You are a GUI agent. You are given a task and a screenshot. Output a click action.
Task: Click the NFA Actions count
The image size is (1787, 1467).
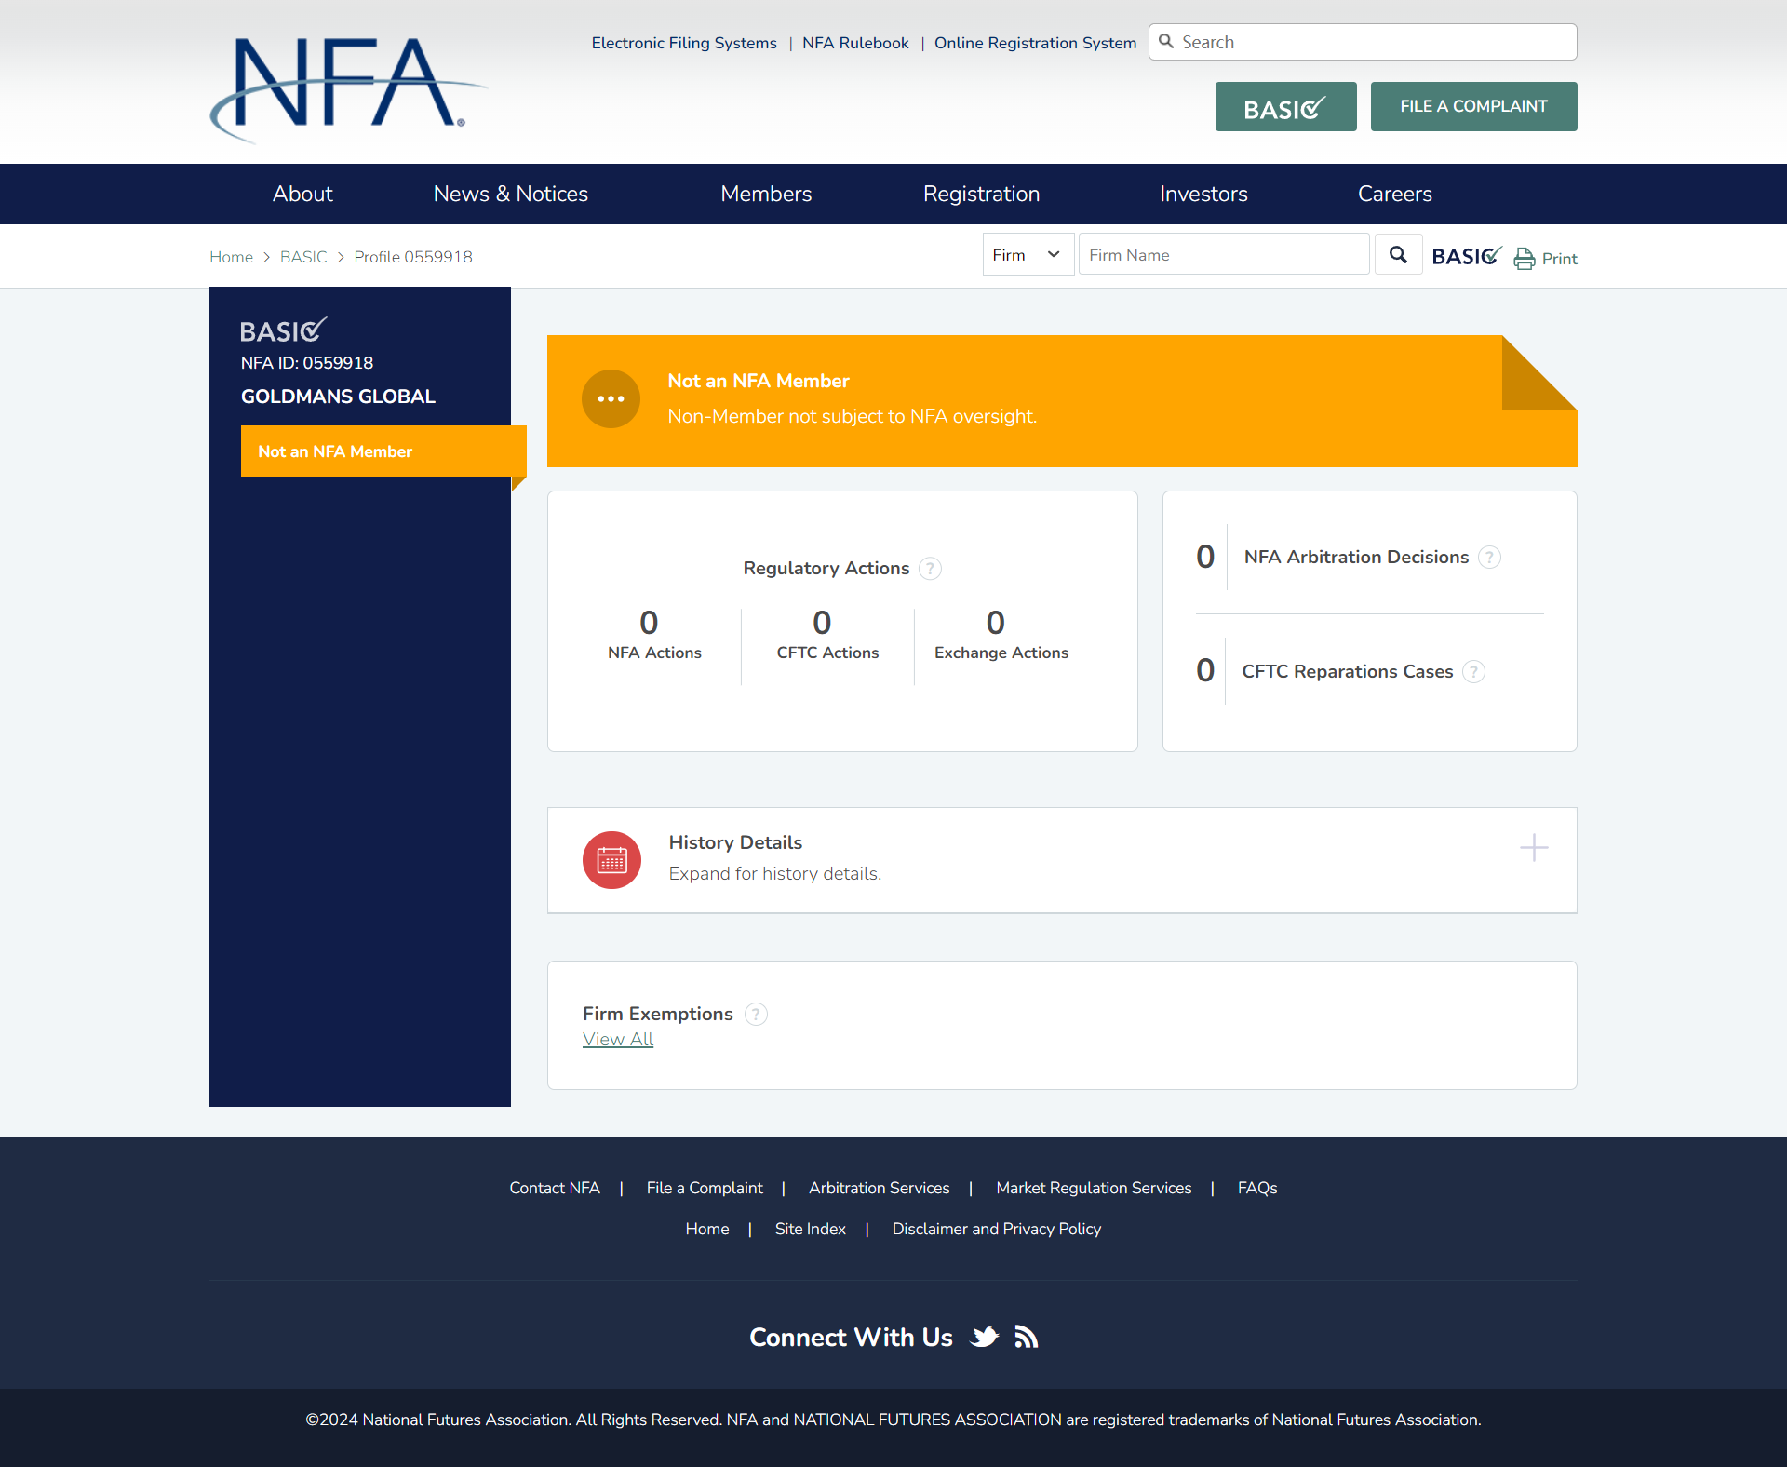click(x=649, y=622)
